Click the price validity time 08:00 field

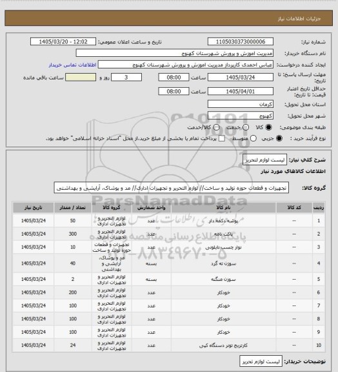(174, 91)
